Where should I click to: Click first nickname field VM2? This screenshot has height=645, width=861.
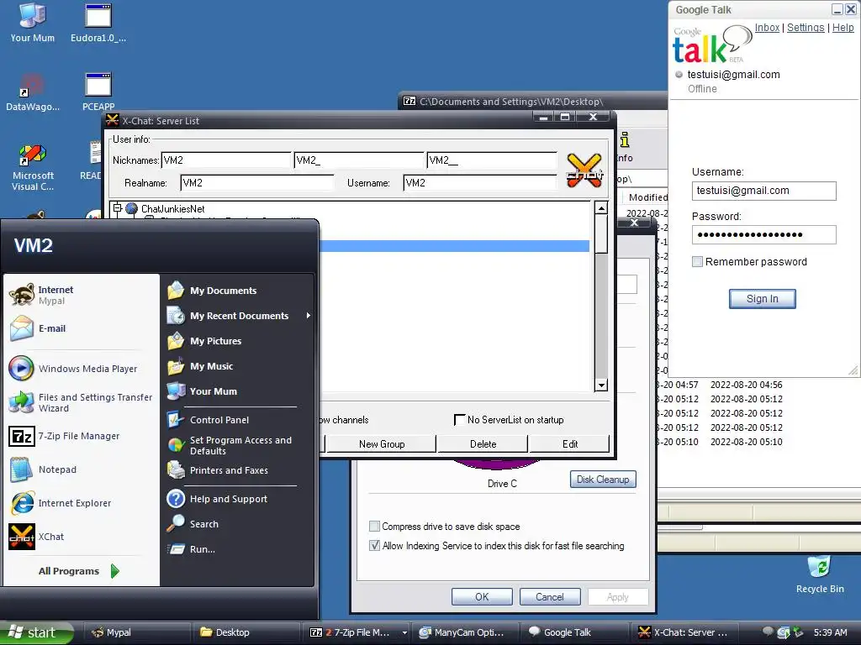(x=225, y=160)
